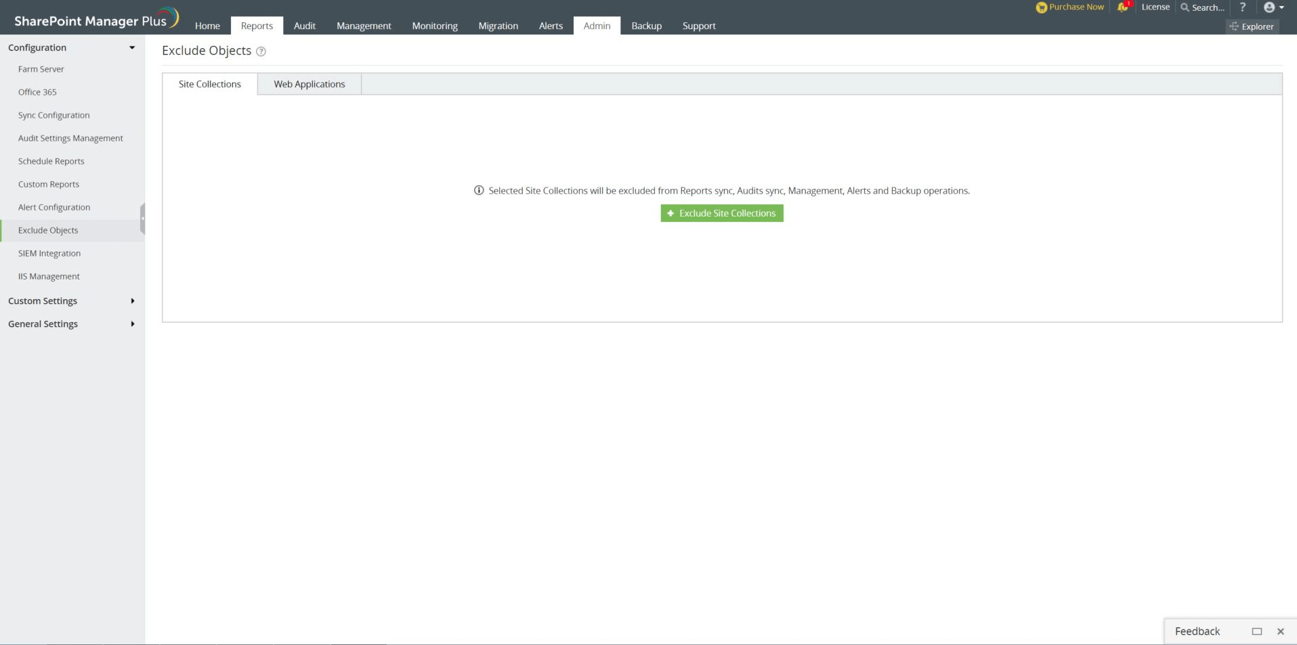Select the Admin tab
Screen dimensions: 1297x645
click(597, 26)
